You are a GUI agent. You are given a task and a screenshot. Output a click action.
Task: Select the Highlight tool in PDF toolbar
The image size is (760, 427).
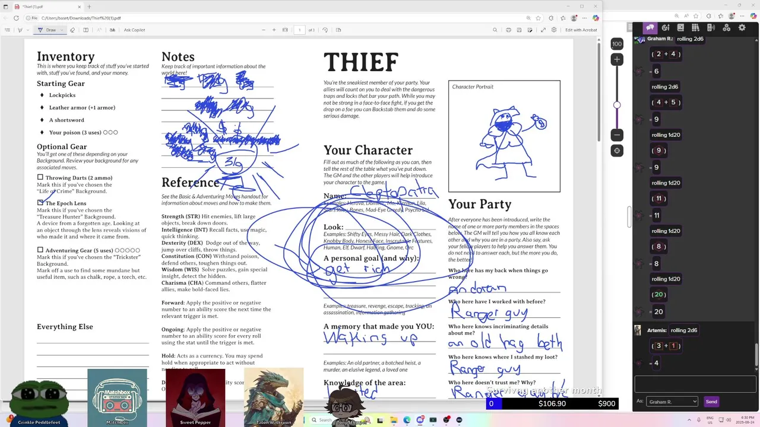coord(20,30)
